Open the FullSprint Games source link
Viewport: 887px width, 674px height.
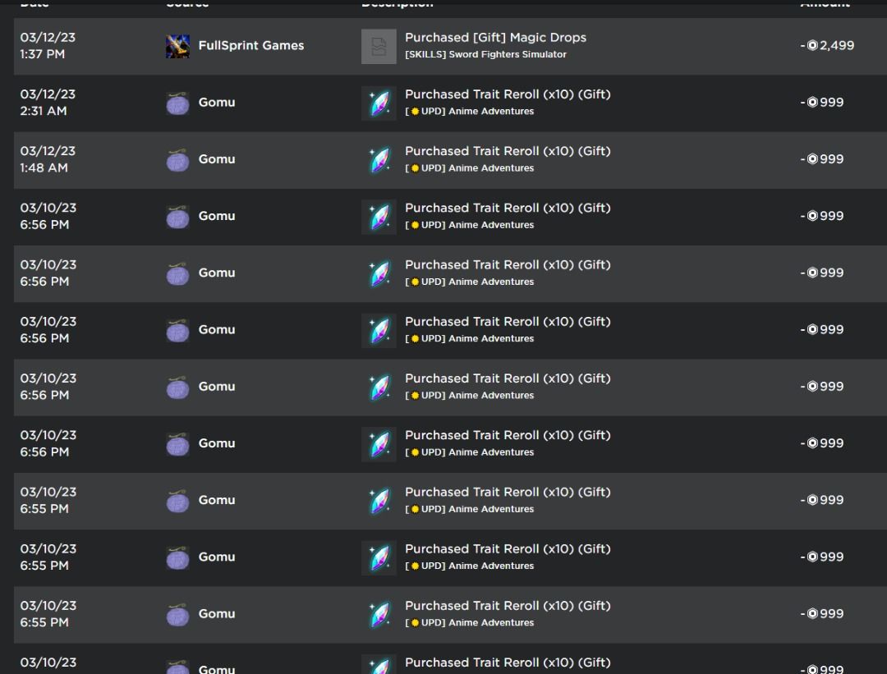point(250,46)
